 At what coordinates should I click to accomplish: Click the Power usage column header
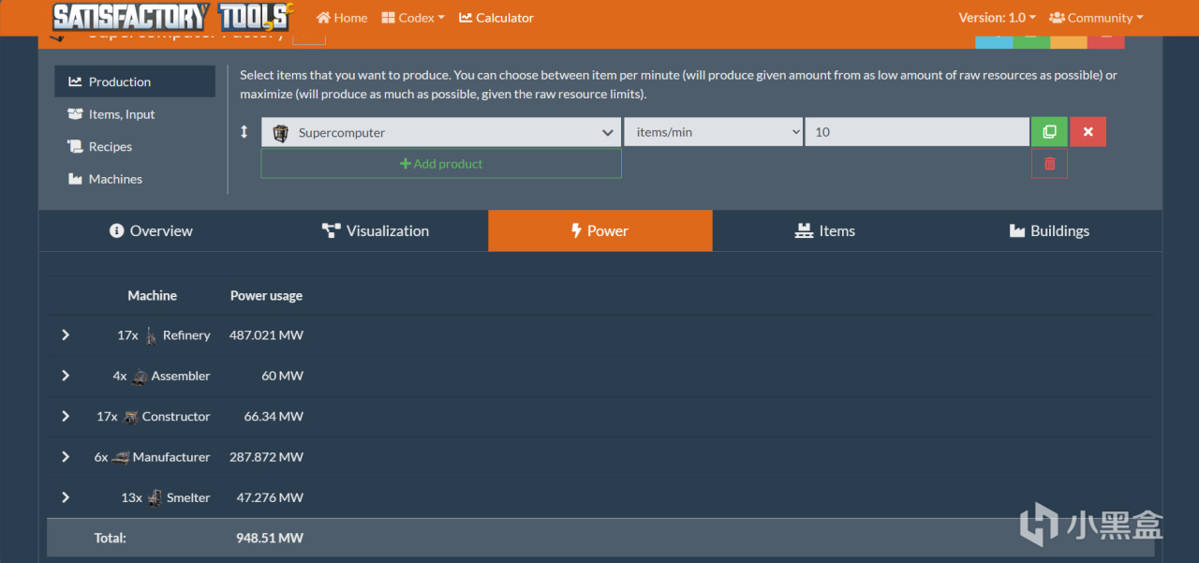tap(266, 295)
